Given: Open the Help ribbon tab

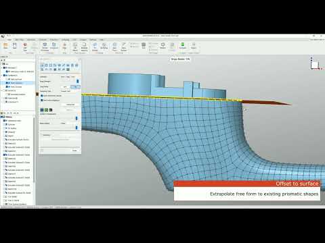Looking at the screenshot, I should tap(102, 40).
